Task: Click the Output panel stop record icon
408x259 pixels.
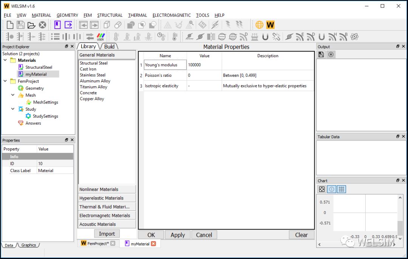Action: (331, 55)
